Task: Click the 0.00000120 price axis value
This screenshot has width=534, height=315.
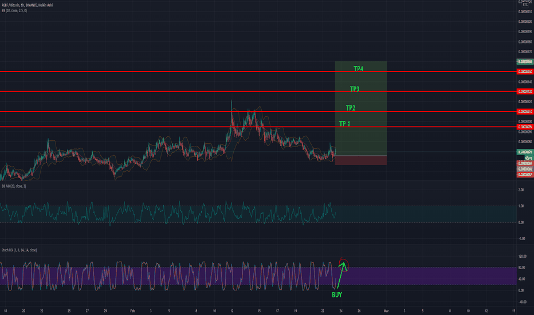Action: 525,101
